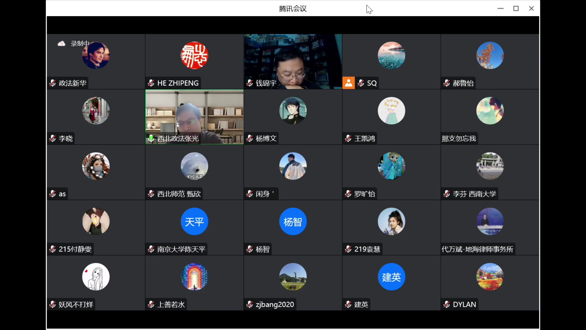This screenshot has width=586, height=330.
Task: Click the mute icon next to HE ZHIPENG
Action: point(151,82)
